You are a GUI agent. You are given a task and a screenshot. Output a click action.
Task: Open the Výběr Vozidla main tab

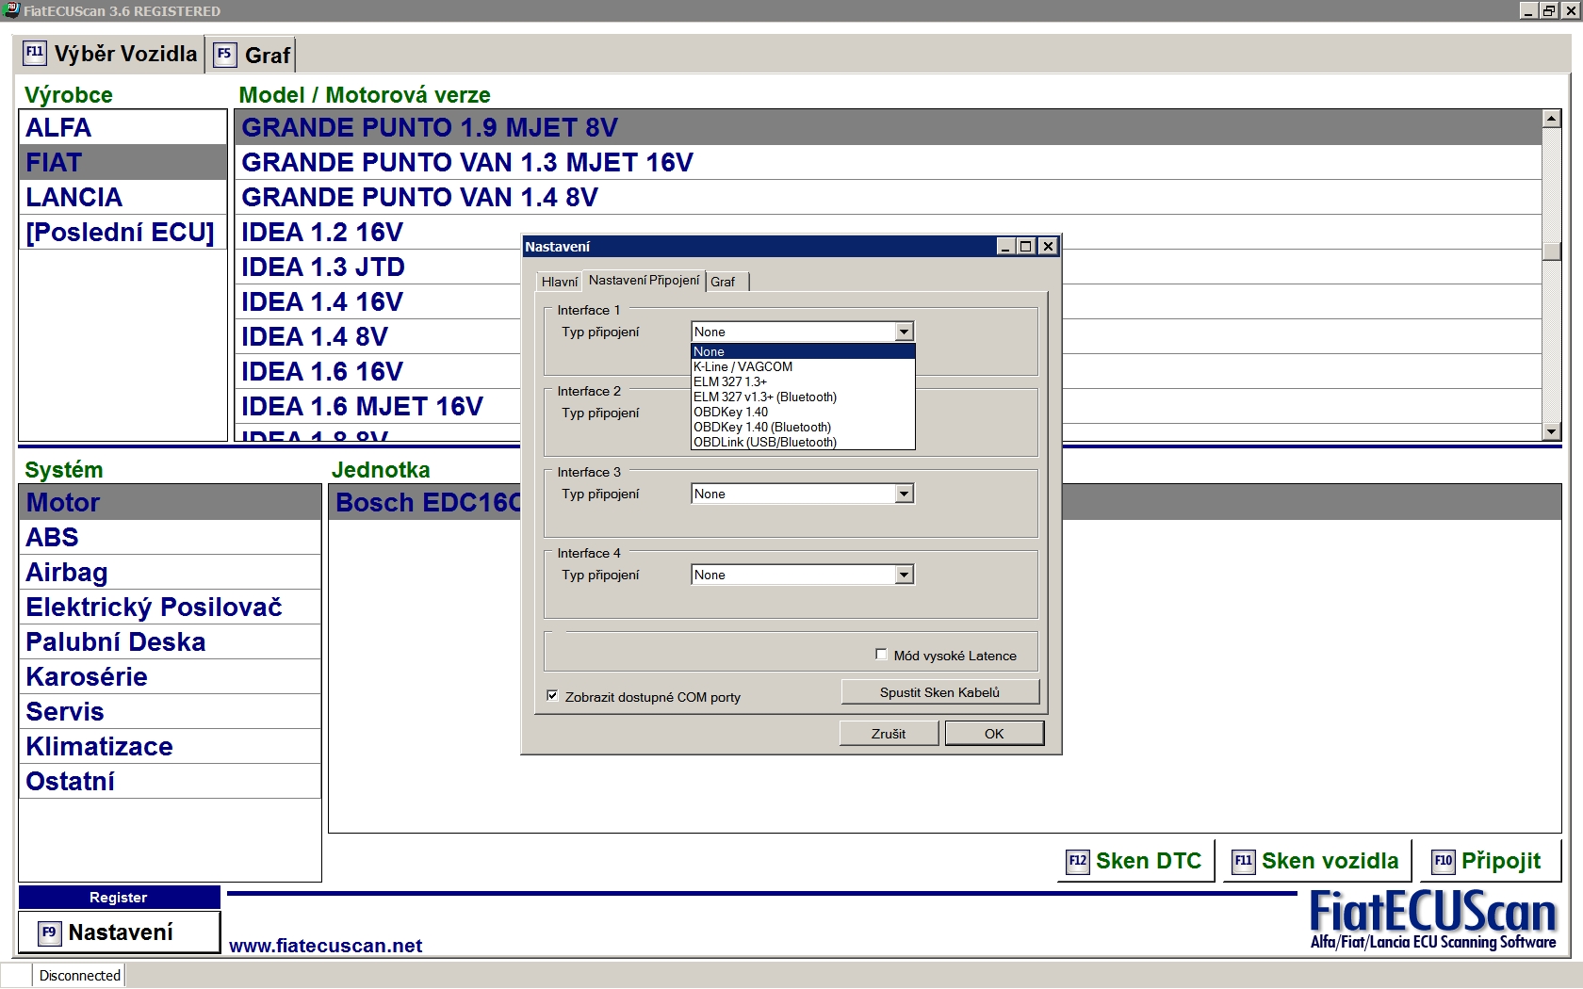pyautogui.click(x=110, y=54)
